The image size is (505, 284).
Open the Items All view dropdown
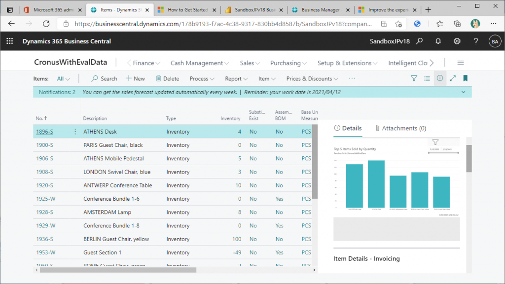coord(64,78)
